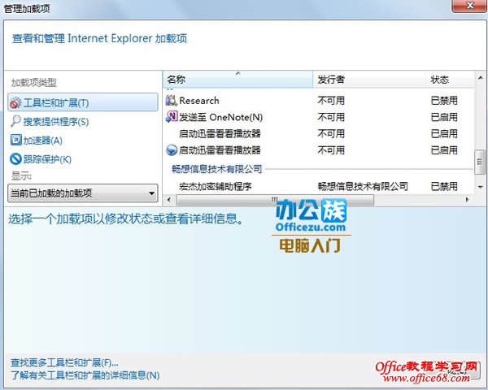Sort list by 名称 column header
The width and height of the screenshot is (488, 390).
(x=237, y=80)
